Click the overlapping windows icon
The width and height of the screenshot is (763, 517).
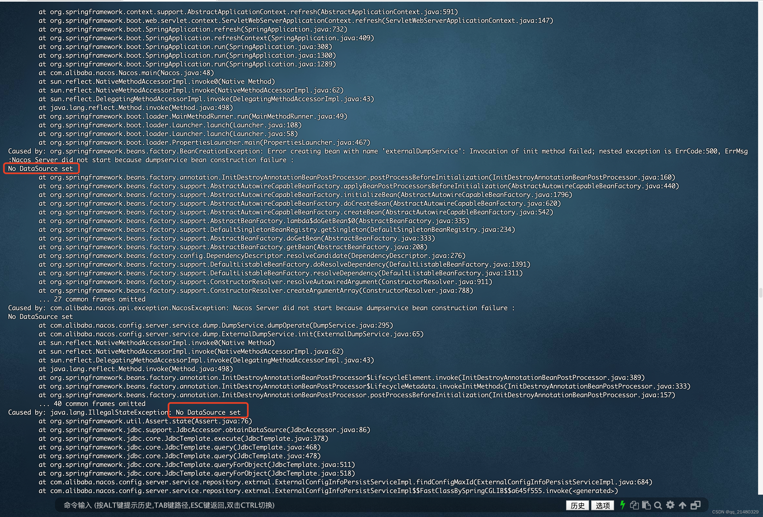[x=695, y=505]
